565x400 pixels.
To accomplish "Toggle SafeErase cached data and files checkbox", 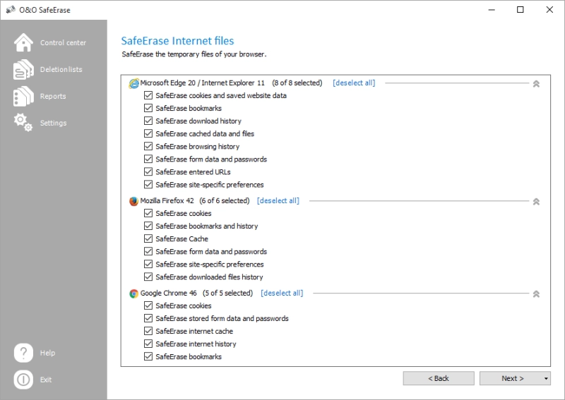I will [x=148, y=133].
